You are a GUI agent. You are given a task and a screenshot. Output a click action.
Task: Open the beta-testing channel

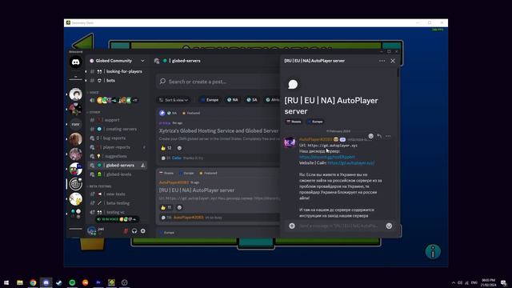[117, 203]
